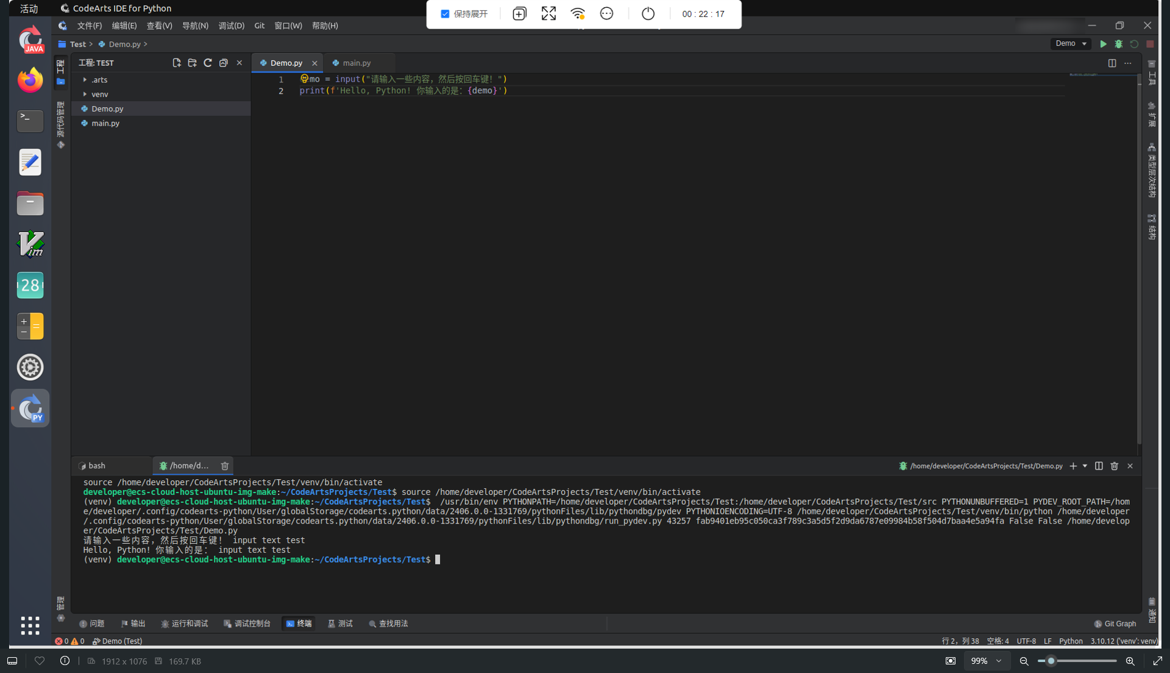Open CodeArts IDE for Python from dock
1170x673 pixels.
30,408
